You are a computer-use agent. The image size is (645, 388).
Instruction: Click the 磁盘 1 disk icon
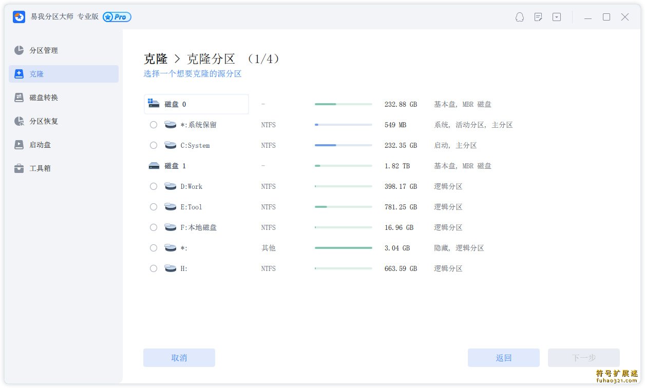point(154,166)
